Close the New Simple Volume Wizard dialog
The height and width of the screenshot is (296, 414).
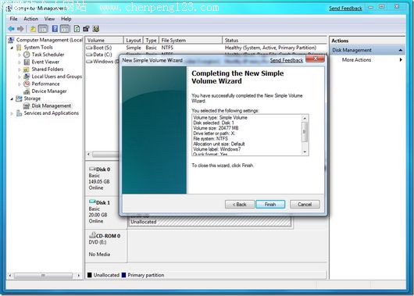point(316,59)
